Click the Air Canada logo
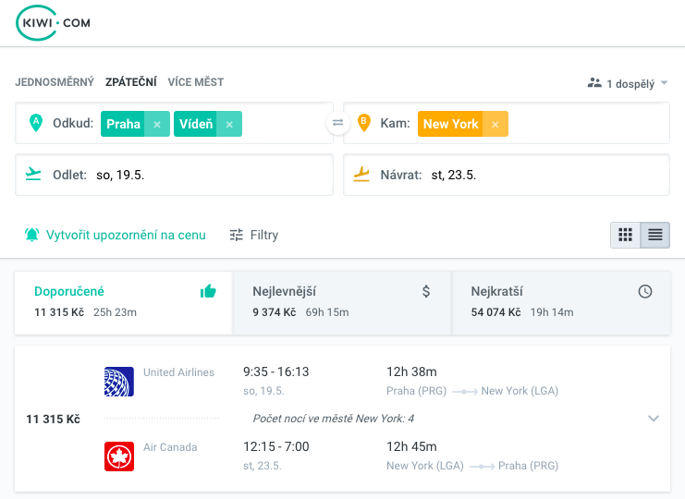The height and width of the screenshot is (499, 685). coord(119,456)
